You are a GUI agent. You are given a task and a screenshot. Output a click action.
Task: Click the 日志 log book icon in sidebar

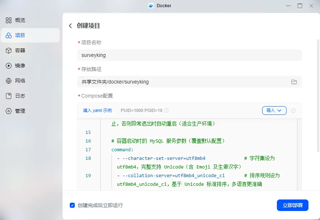pos(9,96)
